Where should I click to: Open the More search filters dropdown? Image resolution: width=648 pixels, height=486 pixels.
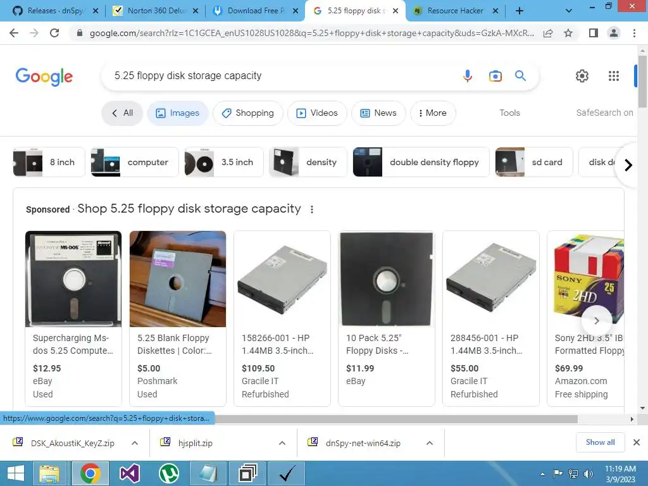[x=433, y=113]
